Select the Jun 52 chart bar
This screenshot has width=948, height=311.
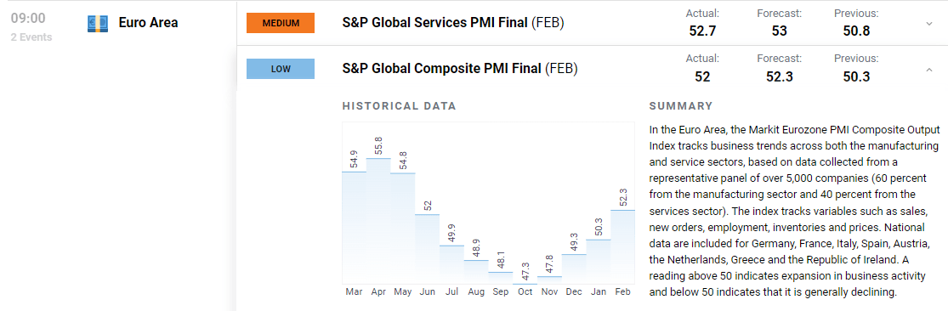point(428,249)
